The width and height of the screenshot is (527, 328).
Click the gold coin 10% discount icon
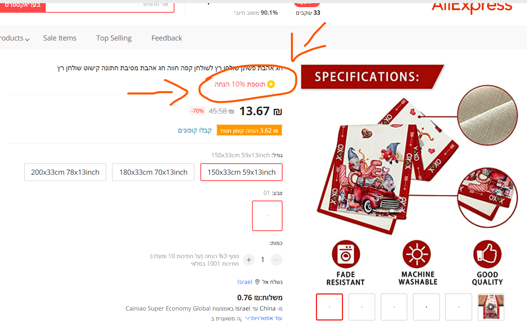(x=271, y=84)
